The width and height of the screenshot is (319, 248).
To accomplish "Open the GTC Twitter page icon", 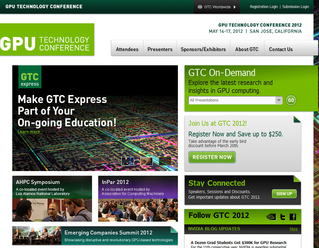I will [x=283, y=217].
